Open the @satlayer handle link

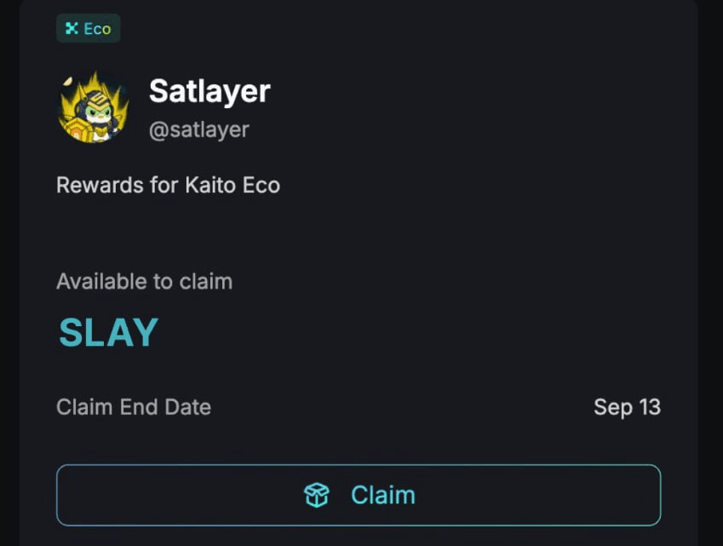point(199,130)
